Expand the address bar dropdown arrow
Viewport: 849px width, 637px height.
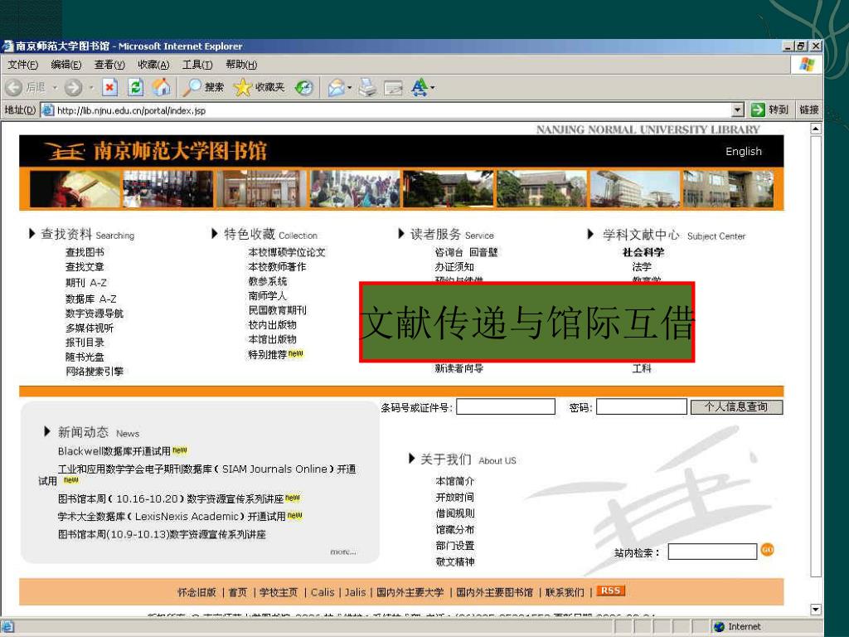click(x=737, y=109)
